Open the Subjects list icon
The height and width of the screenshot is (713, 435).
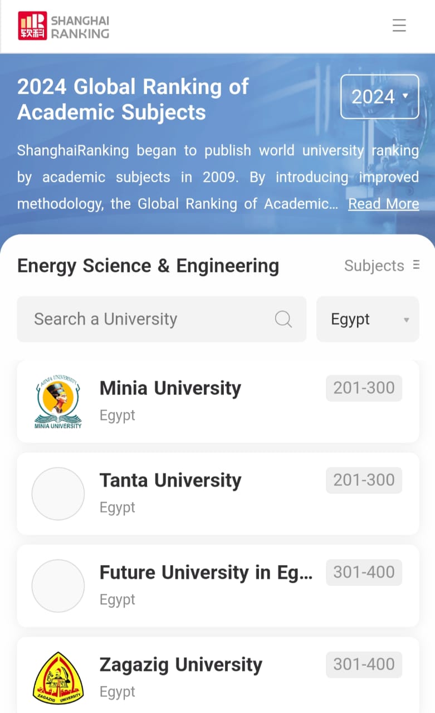[x=416, y=265]
